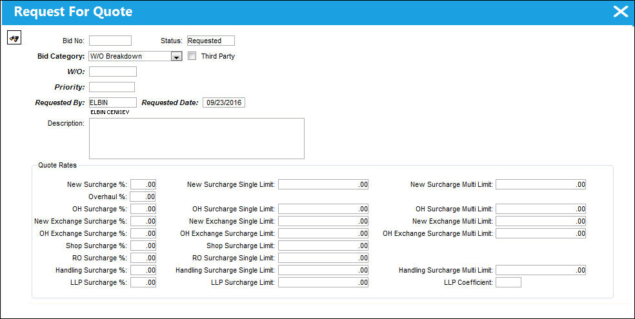
Task: Open the Bid Category dropdown
Action: pyautogui.click(x=176, y=57)
